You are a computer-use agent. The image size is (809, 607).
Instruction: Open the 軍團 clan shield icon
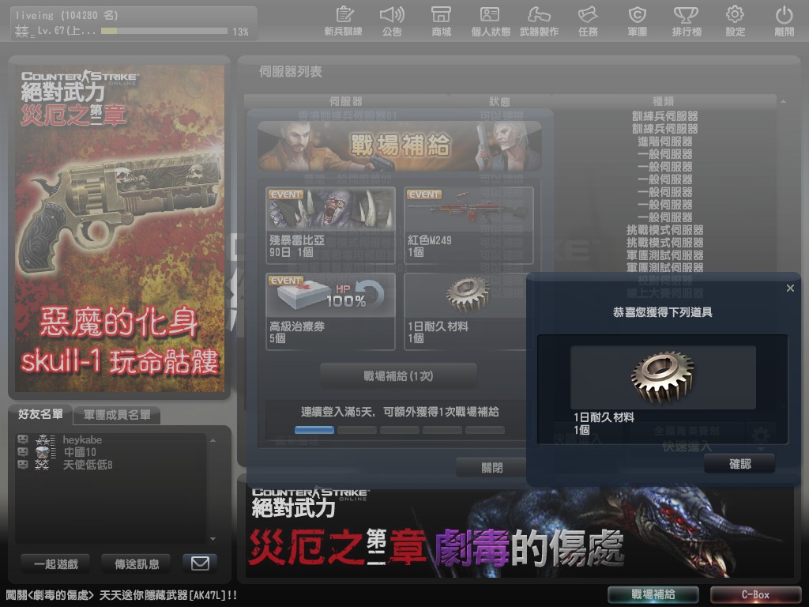click(638, 21)
